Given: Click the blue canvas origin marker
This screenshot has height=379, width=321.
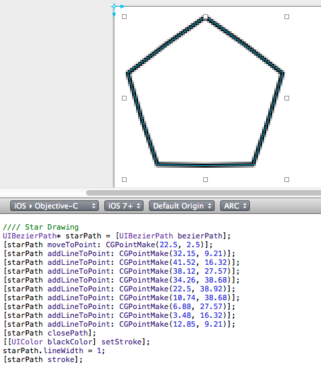Looking at the screenshot, I should (114, 7).
